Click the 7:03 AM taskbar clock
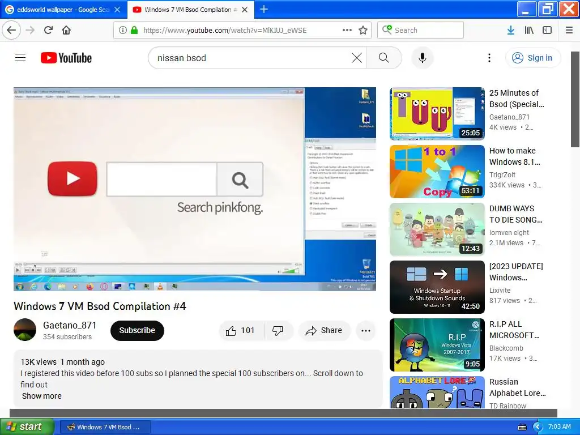Viewport: 580px width, 435px height. (x=559, y=427)
